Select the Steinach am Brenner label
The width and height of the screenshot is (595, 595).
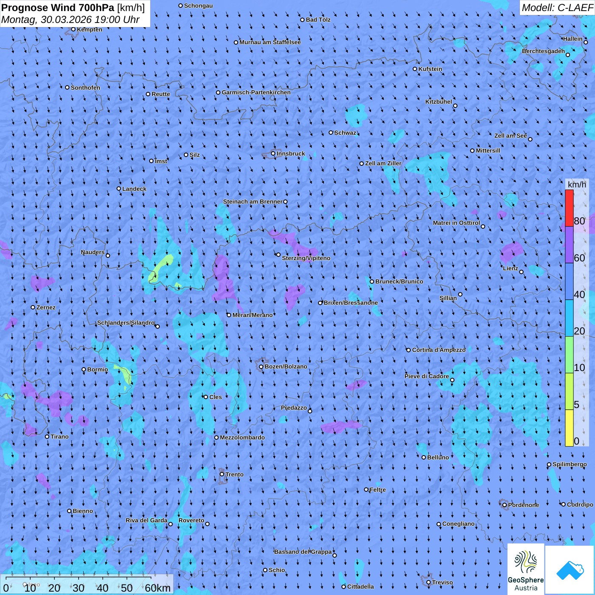pyautogui.click(x=253, y=201)
